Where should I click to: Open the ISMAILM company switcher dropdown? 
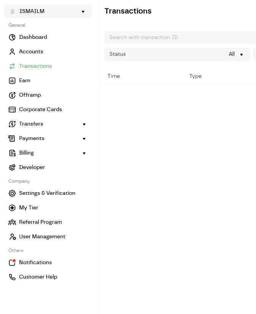(x=48, y=11)
